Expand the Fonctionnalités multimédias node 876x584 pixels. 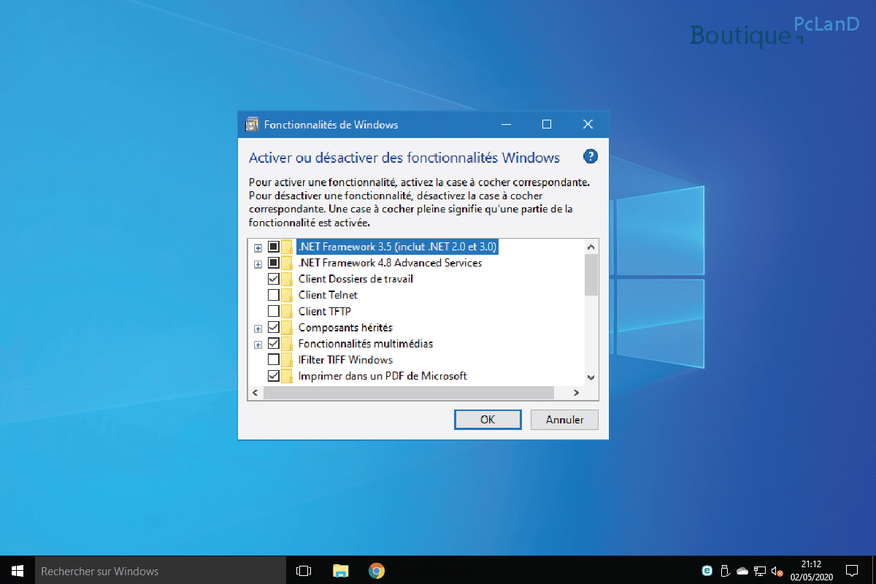pyautogui.click(x=258, y=343)
